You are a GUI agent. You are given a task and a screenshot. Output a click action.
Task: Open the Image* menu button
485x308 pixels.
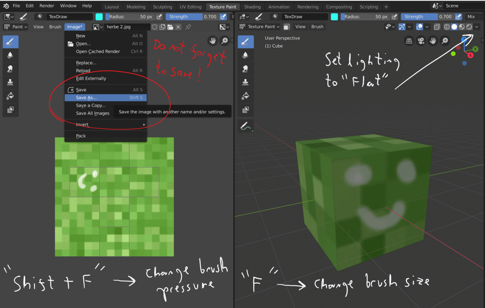tap(75, 27)
